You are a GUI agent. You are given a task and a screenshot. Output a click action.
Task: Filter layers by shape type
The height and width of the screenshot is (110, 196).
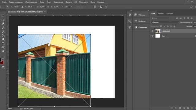tap(188, 18)
